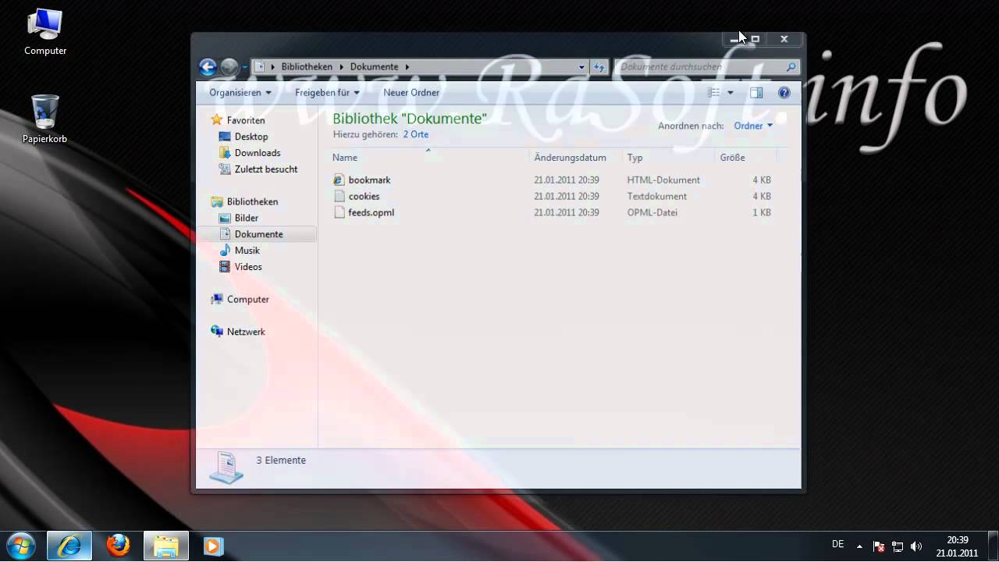Click the cookies file icon
Viewport: 999px width, 562px height.
pos(339,197)
